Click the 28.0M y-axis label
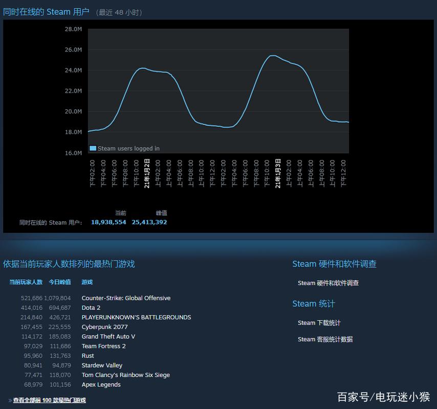This screenshot has width=437, height=409. tap(73, 29)
